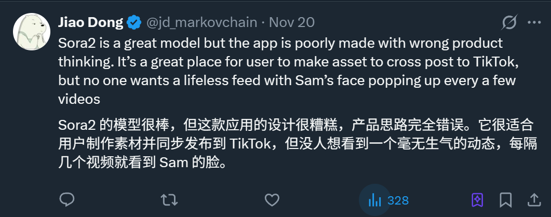This screenshot has height=217, width=551.
Task: Open the three-dot More menu
Action: click(534, 23)
